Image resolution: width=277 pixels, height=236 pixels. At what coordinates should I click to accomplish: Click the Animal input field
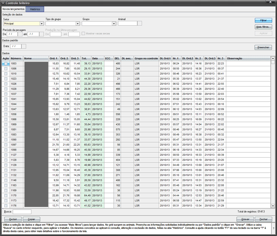(128, 23)
